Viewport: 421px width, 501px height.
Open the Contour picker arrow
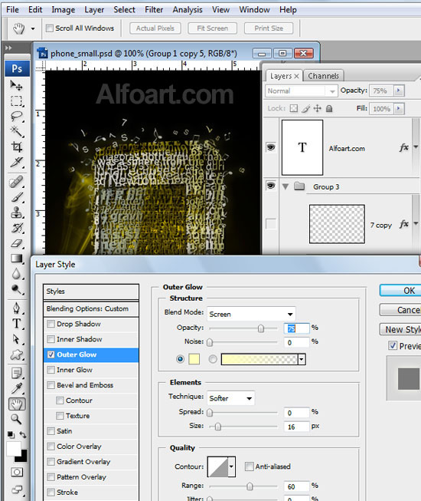(231, 466)
